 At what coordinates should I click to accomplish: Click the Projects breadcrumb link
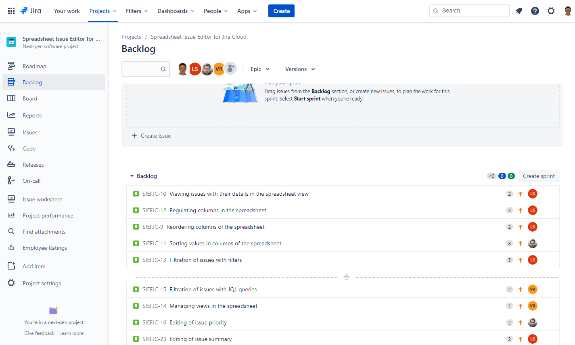(131, 37)
